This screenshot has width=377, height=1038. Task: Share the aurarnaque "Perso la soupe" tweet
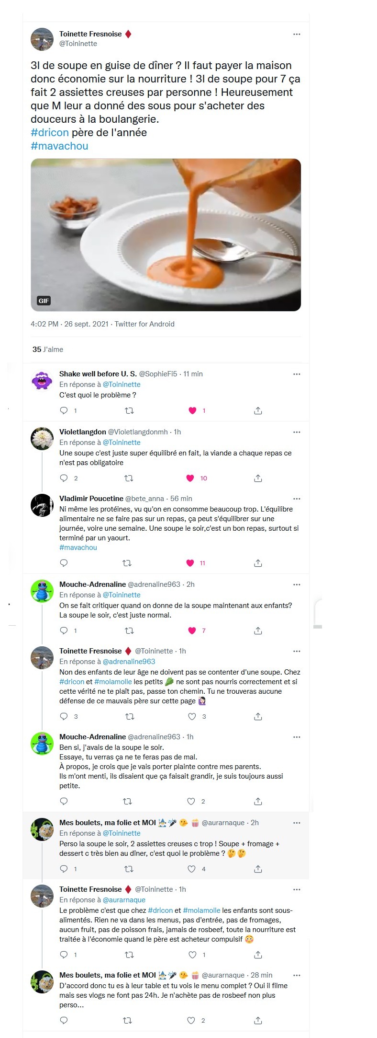[x=258, y=869]
